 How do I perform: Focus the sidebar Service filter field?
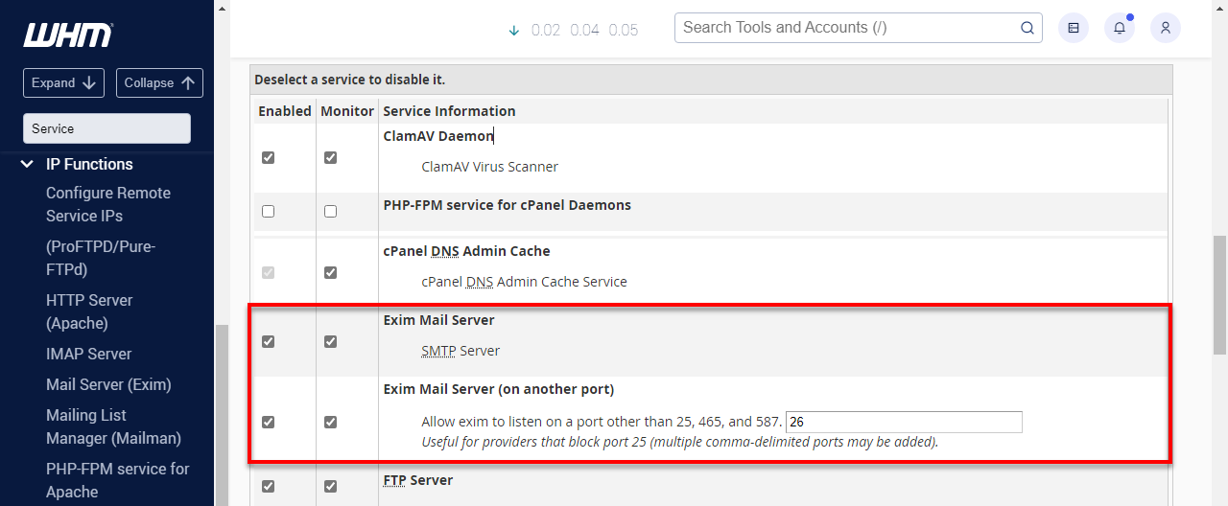pyautogui.click(x=106, y=128)
